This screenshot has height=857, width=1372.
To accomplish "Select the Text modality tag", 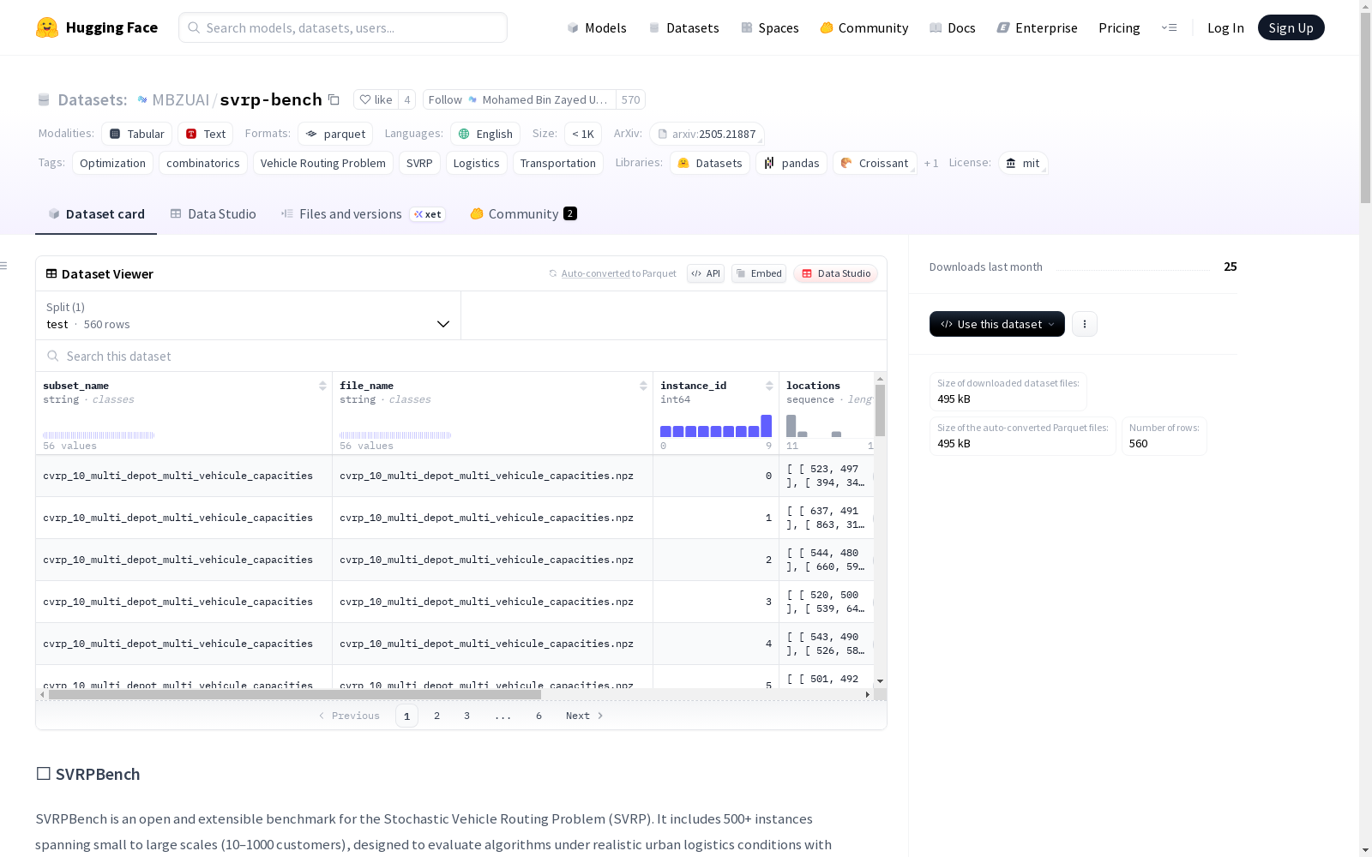I will point(206,134).
